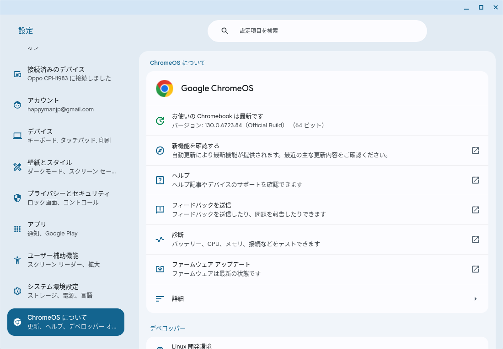This screenshot has width=503, height=349.
Task: Click the settings search input field
Action: tap(317, 31)
